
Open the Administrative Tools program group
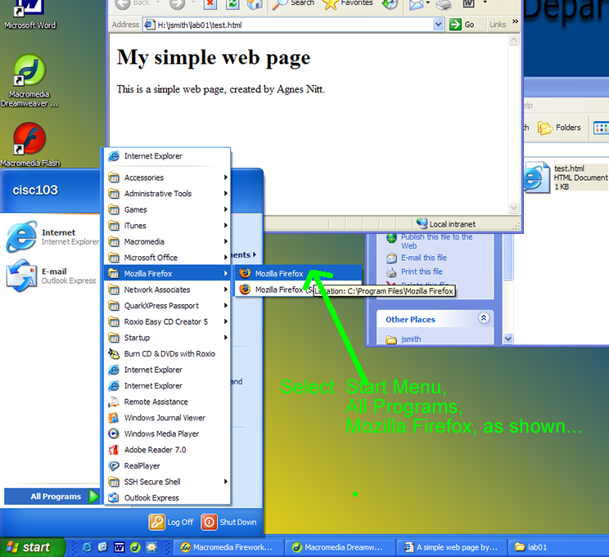coord(168,193)
